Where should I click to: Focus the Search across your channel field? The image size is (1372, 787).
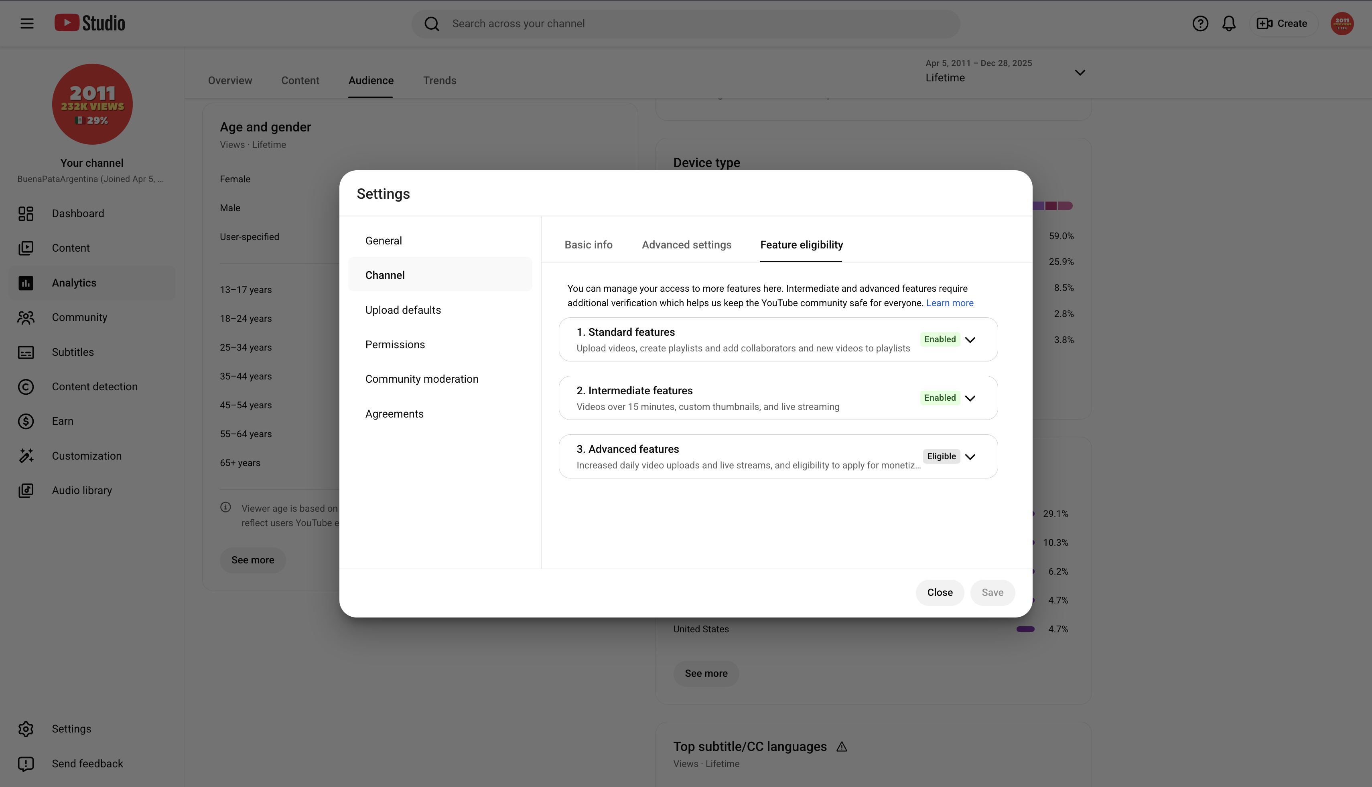pos(686,23)
